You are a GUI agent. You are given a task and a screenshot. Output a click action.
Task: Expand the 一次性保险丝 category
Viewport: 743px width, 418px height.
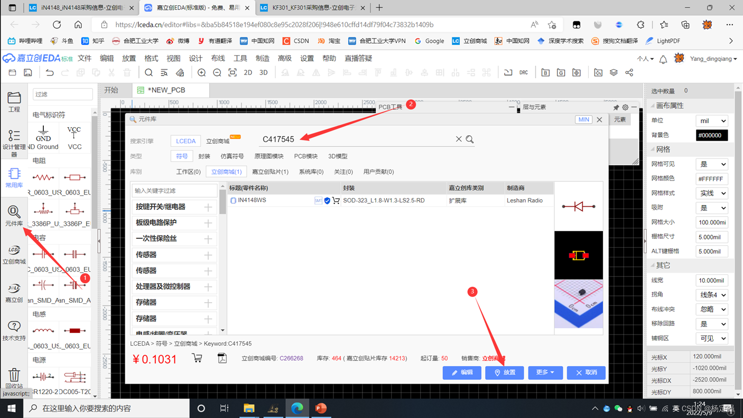208,239
